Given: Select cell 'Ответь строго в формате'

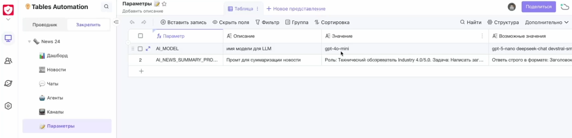Looking at the screenshot, I should 530,60.
